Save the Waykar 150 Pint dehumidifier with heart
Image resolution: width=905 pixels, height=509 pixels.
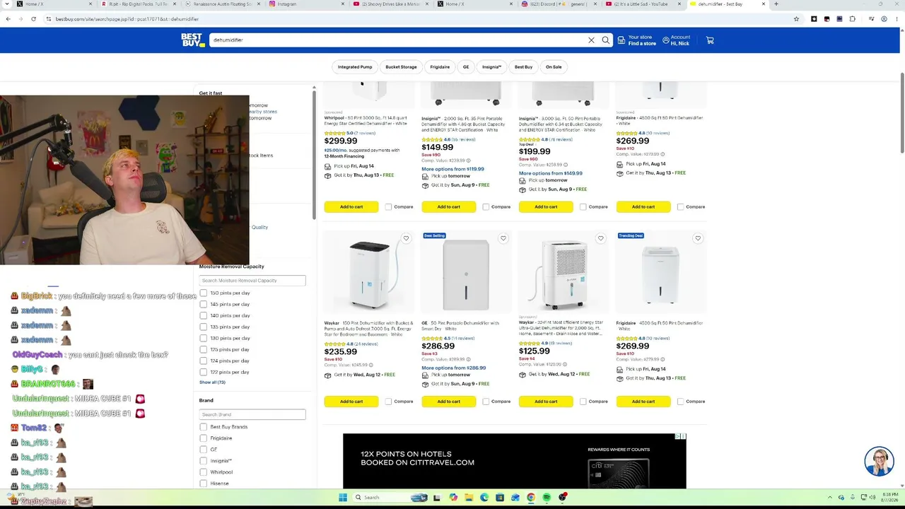[x=406, y=238]
